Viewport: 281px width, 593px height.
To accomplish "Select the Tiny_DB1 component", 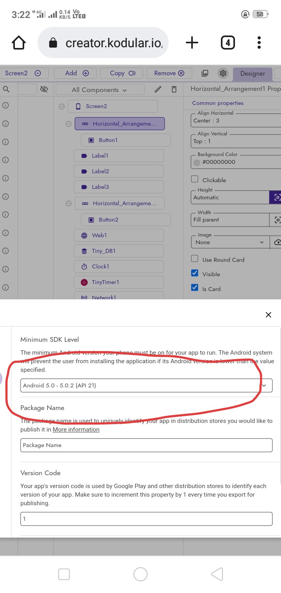I will pyautogui.click(x=119, y=251).
